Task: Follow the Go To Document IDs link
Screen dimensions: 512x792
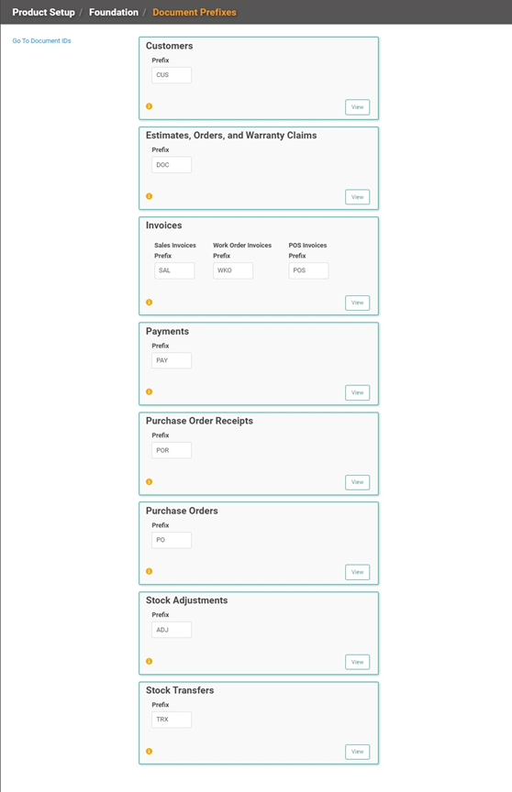Action: [x=42, y=41]
